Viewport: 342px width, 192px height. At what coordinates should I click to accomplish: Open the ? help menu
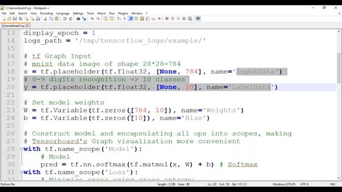(x=146, y=13)
